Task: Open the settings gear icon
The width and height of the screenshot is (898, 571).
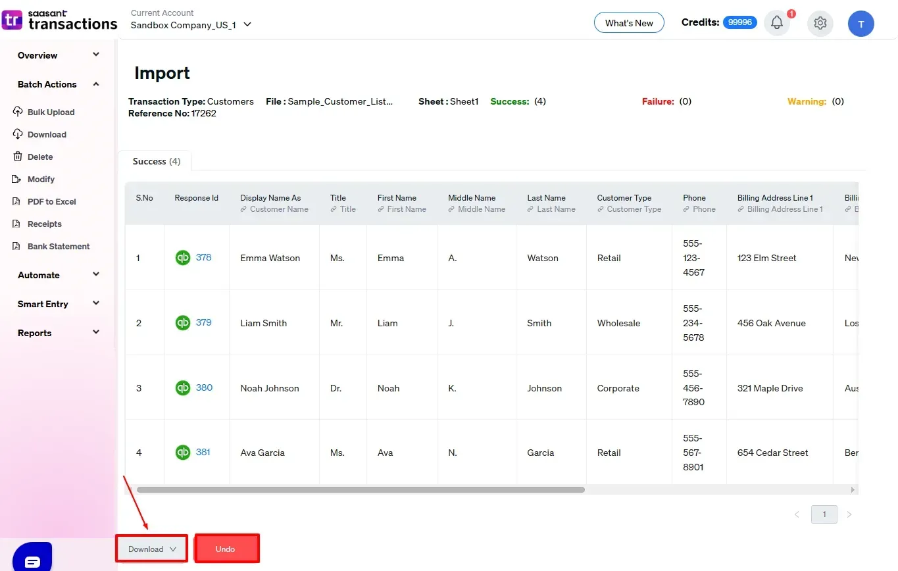Action: [x=820, y=23]
